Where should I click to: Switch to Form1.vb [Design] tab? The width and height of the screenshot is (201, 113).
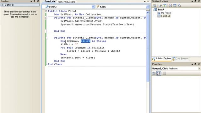click(x=66, y=2)
